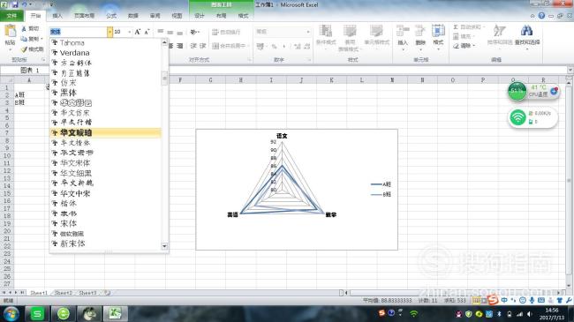This screenshot has height=322, width=574.
Task: Choose the 华文细黑 font entry
Action: tap(105, 173)
